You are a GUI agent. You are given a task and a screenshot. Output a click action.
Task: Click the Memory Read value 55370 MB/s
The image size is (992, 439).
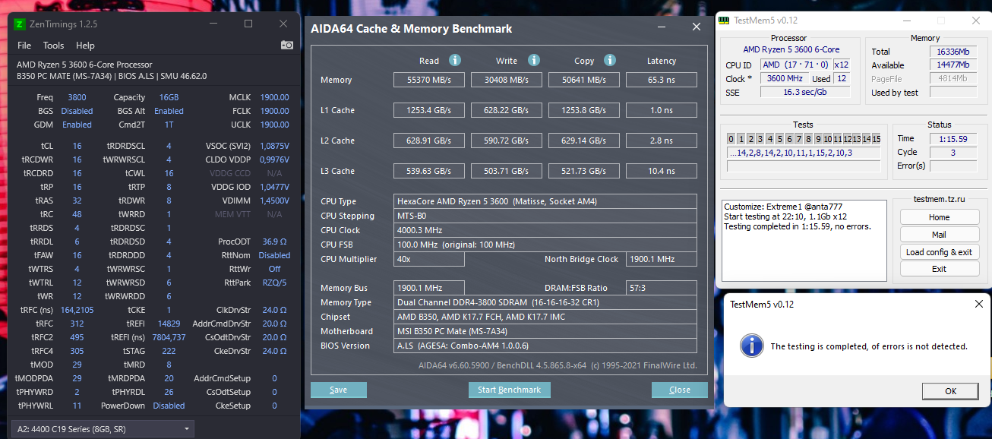coord(428,80)
